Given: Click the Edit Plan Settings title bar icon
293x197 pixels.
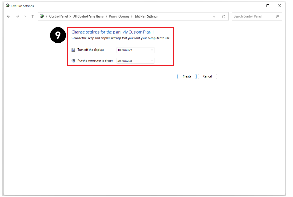Looking at the screenshot, I should pyautogui.click(x=7, y=6).
